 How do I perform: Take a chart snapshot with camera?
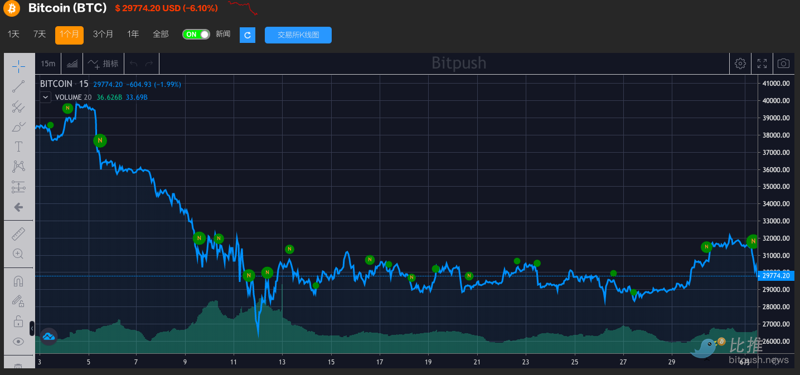click(783, 64)
